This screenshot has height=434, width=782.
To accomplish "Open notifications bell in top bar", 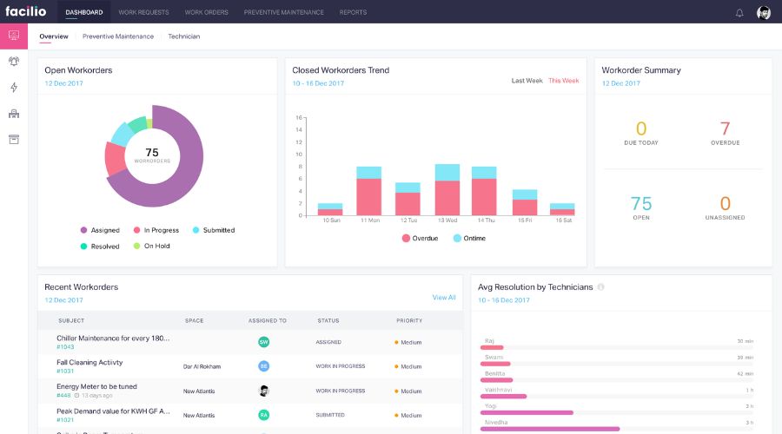I will point(739,12).
